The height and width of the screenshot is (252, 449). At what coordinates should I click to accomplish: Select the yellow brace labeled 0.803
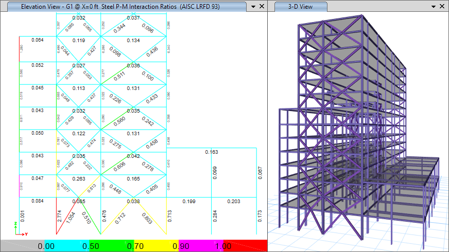[146, 216]
